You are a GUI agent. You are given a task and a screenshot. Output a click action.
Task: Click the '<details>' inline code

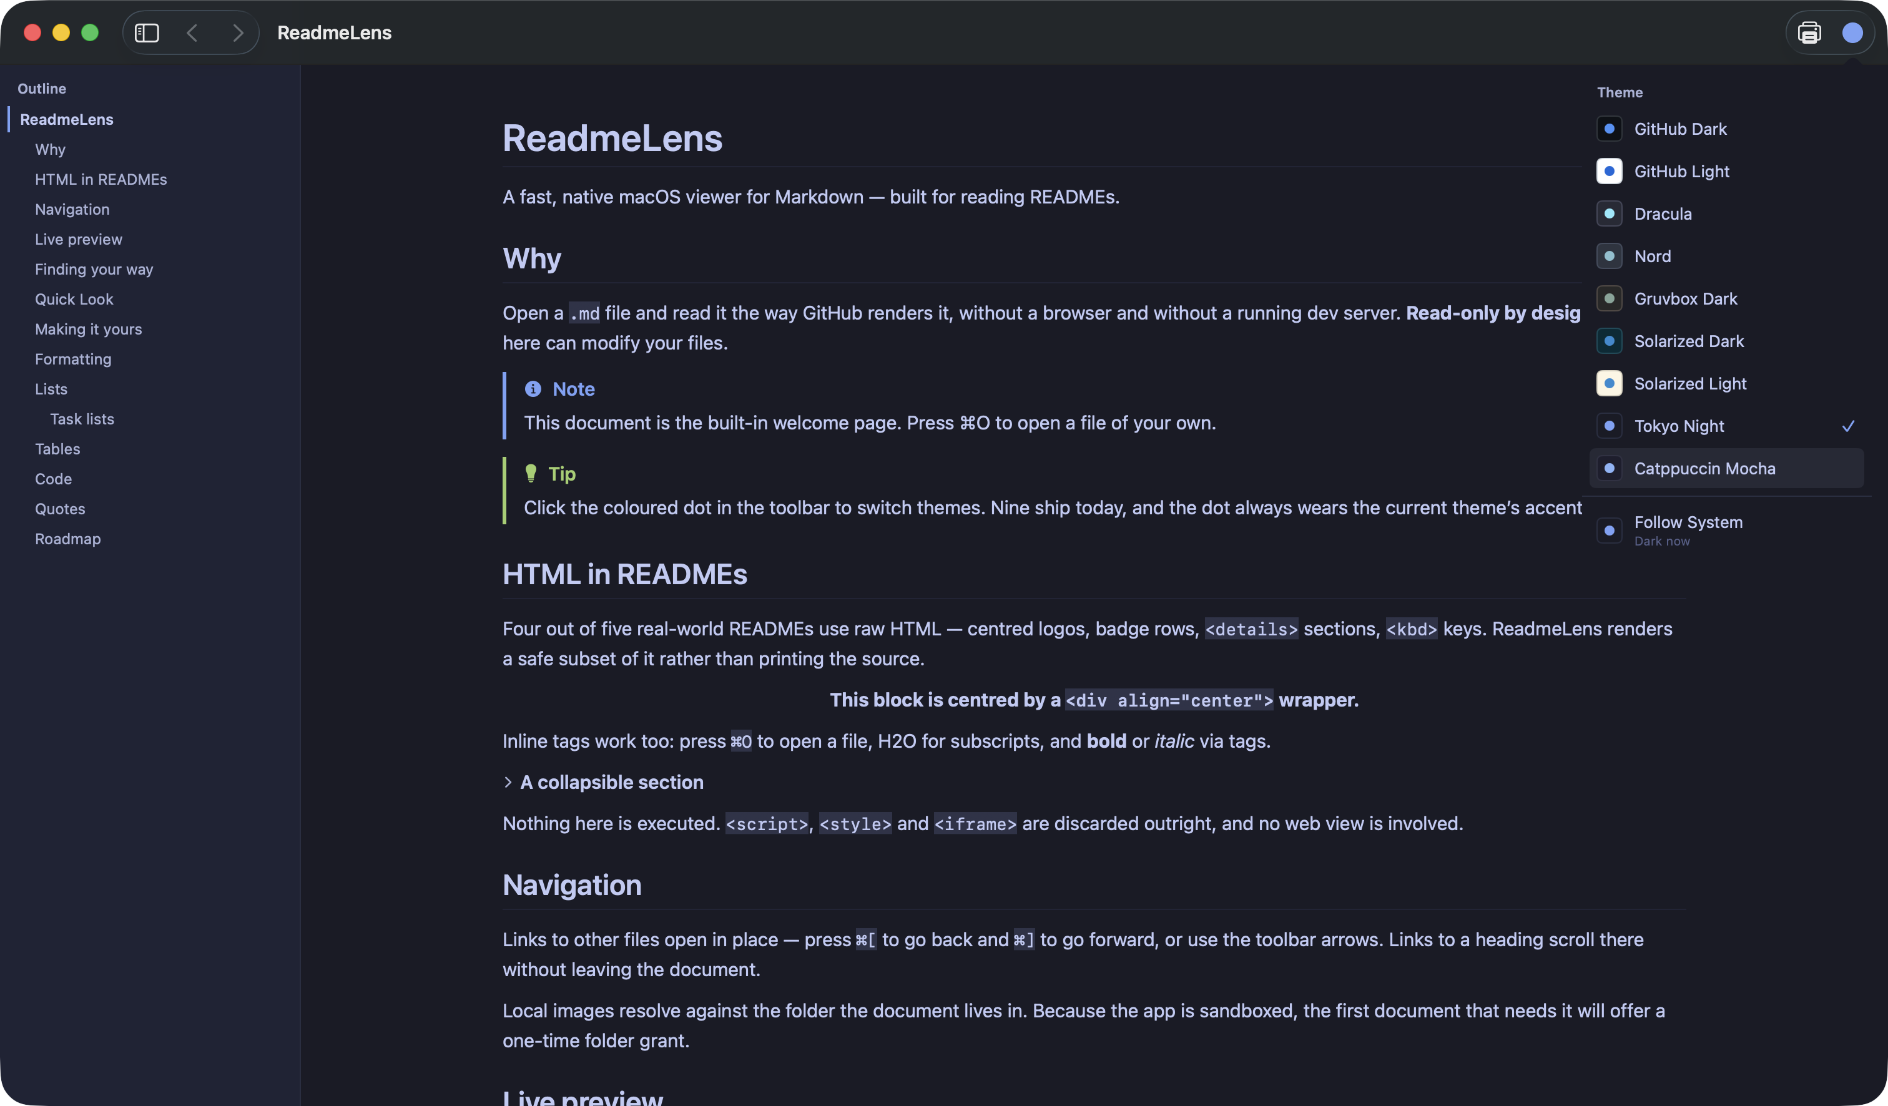[x=1251, y=629]
